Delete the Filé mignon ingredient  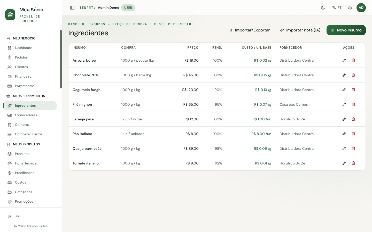coord(353,104)
